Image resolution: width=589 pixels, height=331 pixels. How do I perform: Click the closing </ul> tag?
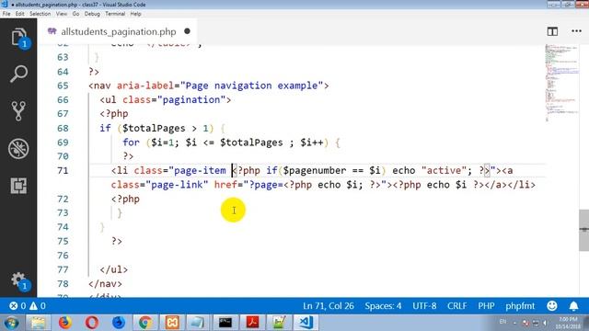coord(114,269)
